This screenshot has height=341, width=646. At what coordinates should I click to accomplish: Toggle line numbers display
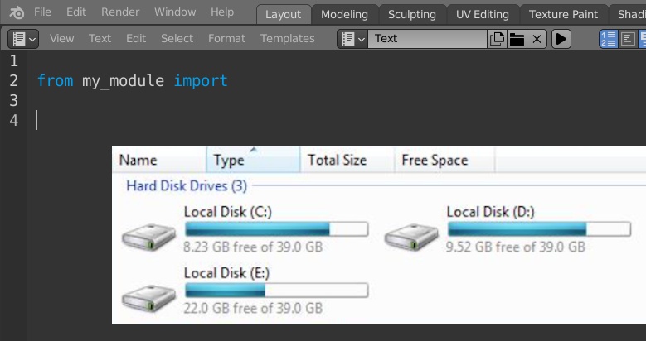tap(608, 39)
